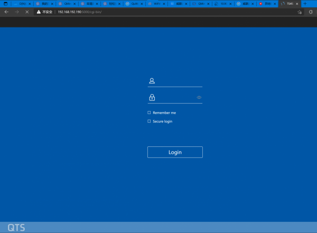This screenshot has height=233, width=317.
Task: Click the not-secure warning icon in address bar
Action: [39, 12]
